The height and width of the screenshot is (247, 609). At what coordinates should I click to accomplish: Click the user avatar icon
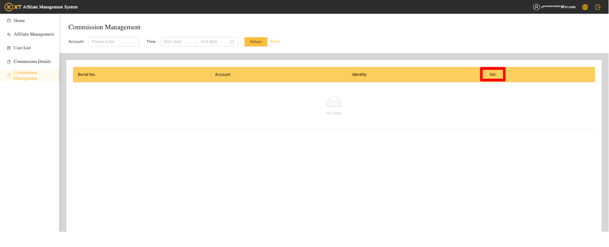point(536,7)
